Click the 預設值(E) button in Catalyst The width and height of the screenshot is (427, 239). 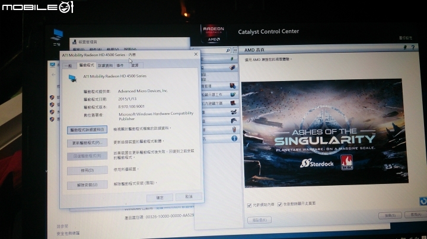pyautogui.click(x=259, y=220)
